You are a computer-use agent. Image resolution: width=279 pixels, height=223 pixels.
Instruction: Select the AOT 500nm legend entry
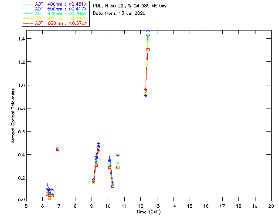pos(55,9)
